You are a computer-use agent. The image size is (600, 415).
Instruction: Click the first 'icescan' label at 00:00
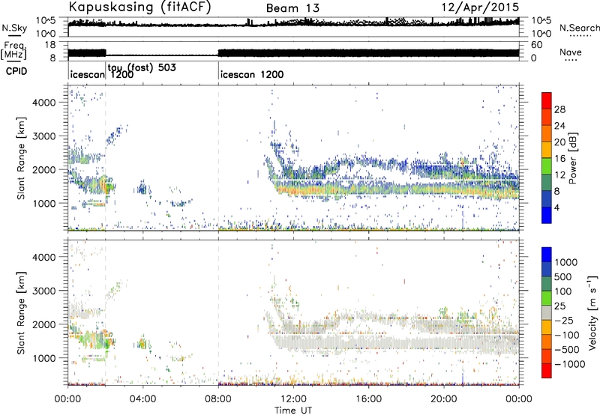click(87, 74)
